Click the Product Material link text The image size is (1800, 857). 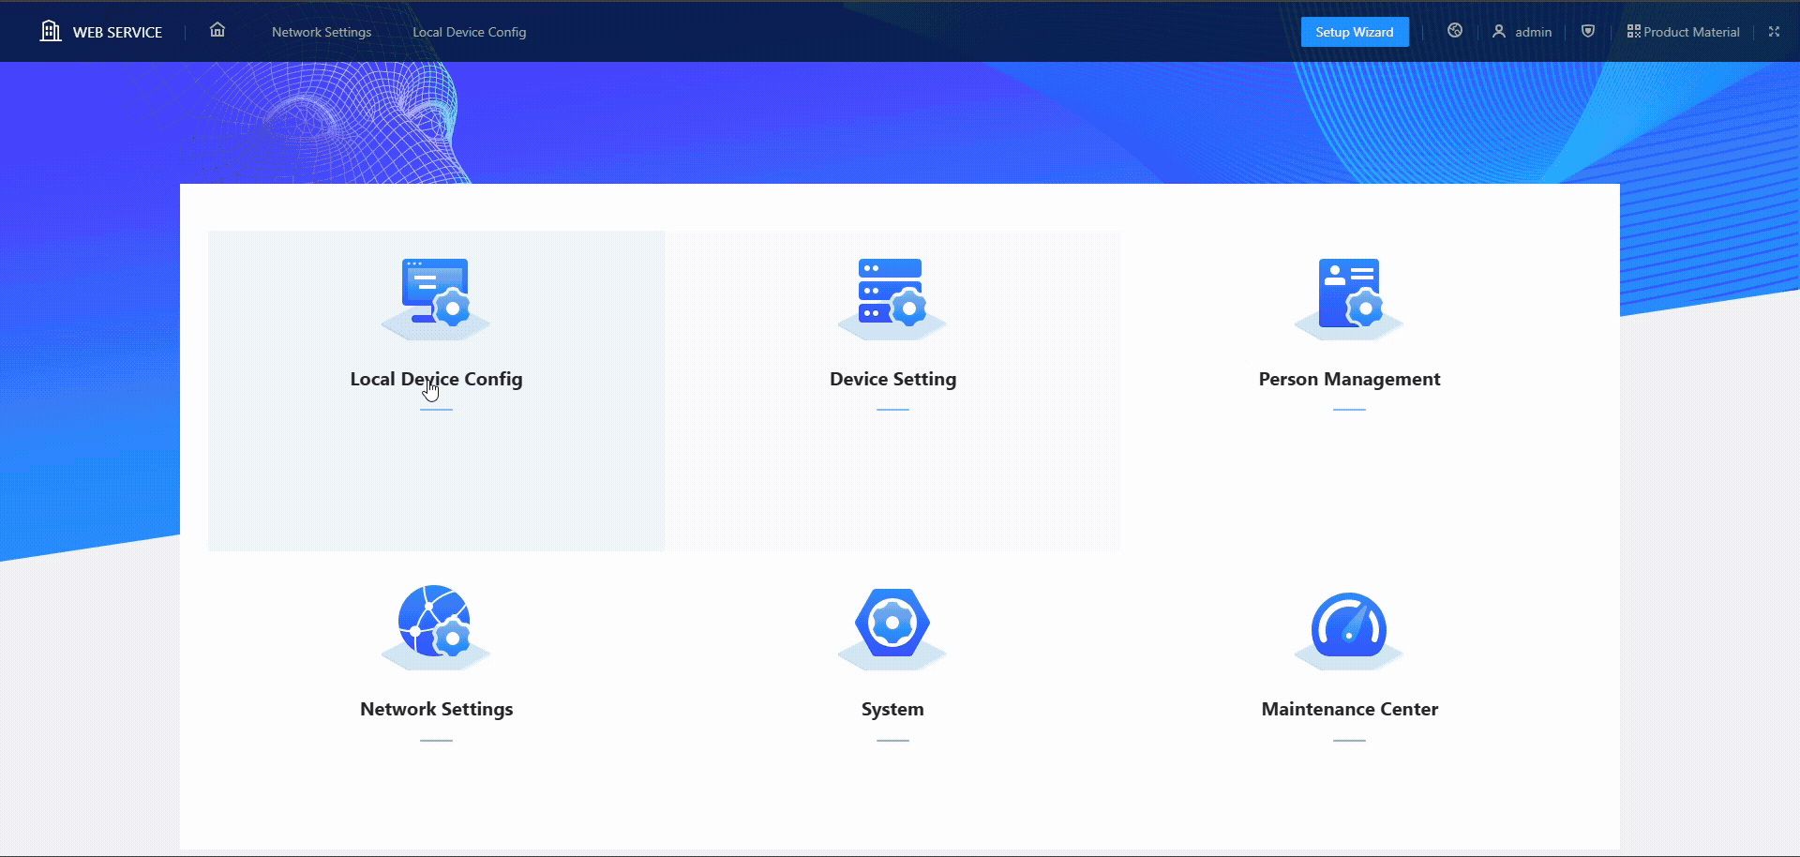[x=1691, y=32]
